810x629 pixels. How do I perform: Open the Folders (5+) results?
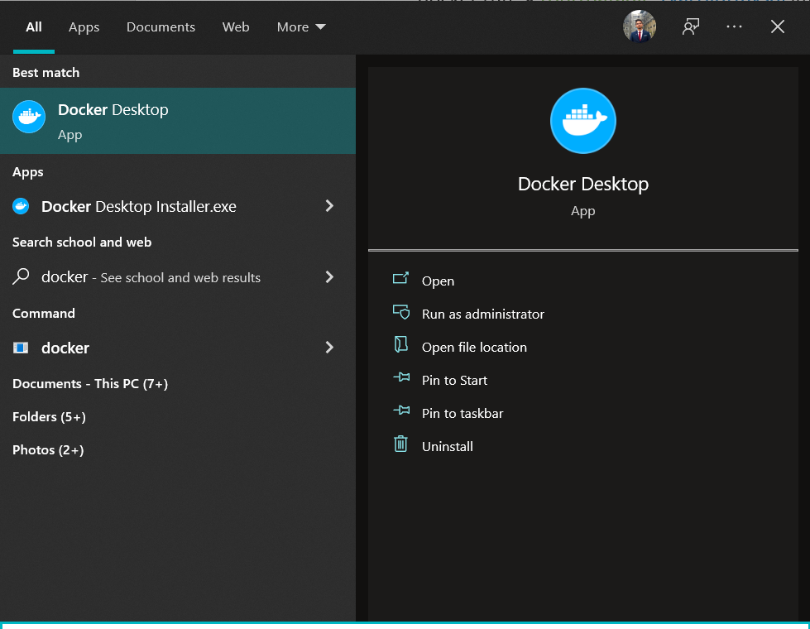click(47, 416)
